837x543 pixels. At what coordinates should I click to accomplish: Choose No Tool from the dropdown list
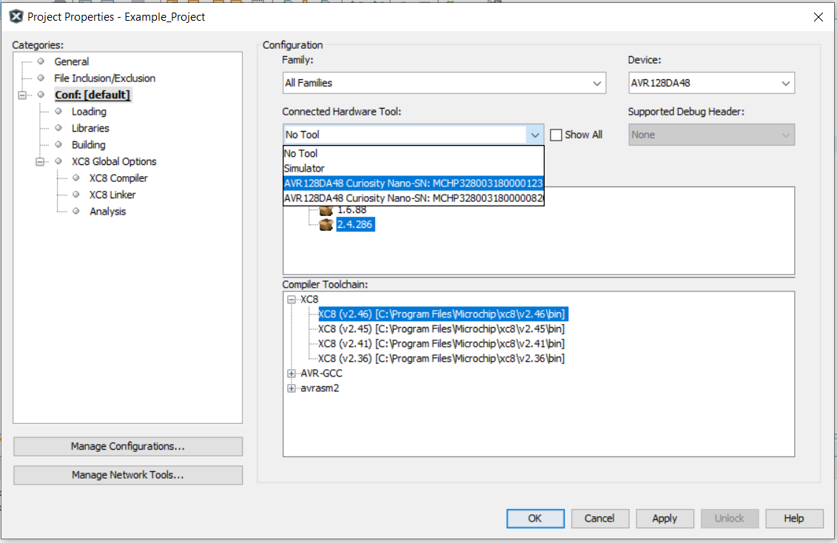click(413, 154)
